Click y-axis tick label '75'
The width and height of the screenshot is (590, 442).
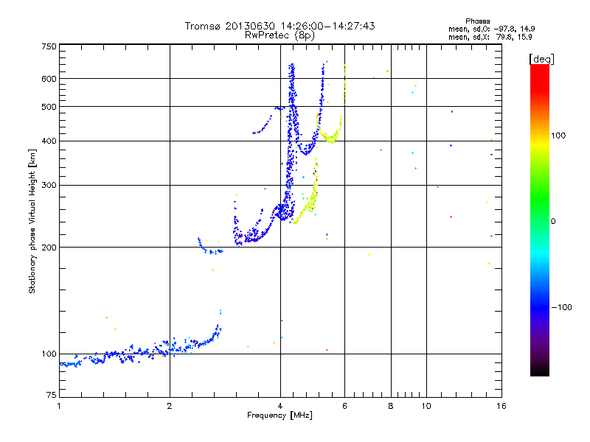pyautogui.click(x=52, y=395)
